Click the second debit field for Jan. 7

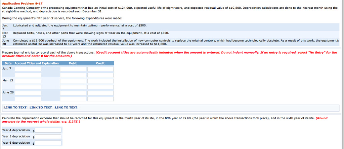point(73,75)
